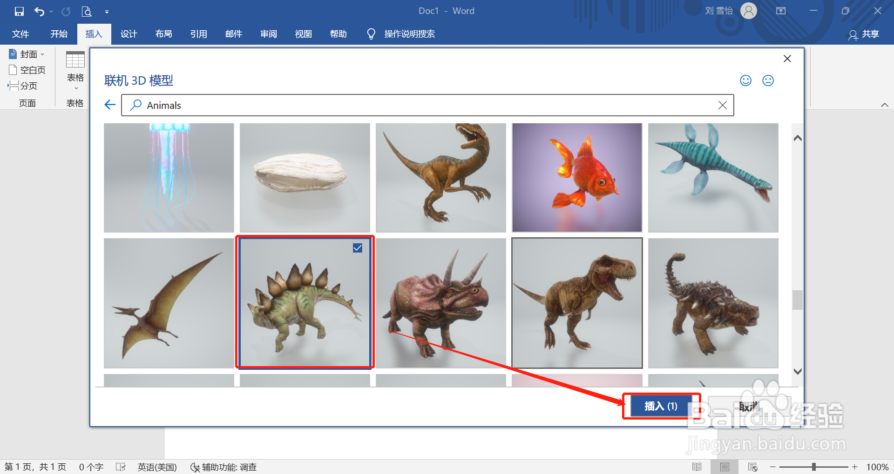Uncheck the stegosaurus model checkbox
Viewport: 894px width, 474px height.
(x=358, y=248)
